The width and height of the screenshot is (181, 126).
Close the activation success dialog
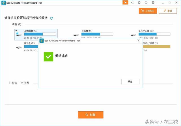point(138,40)
